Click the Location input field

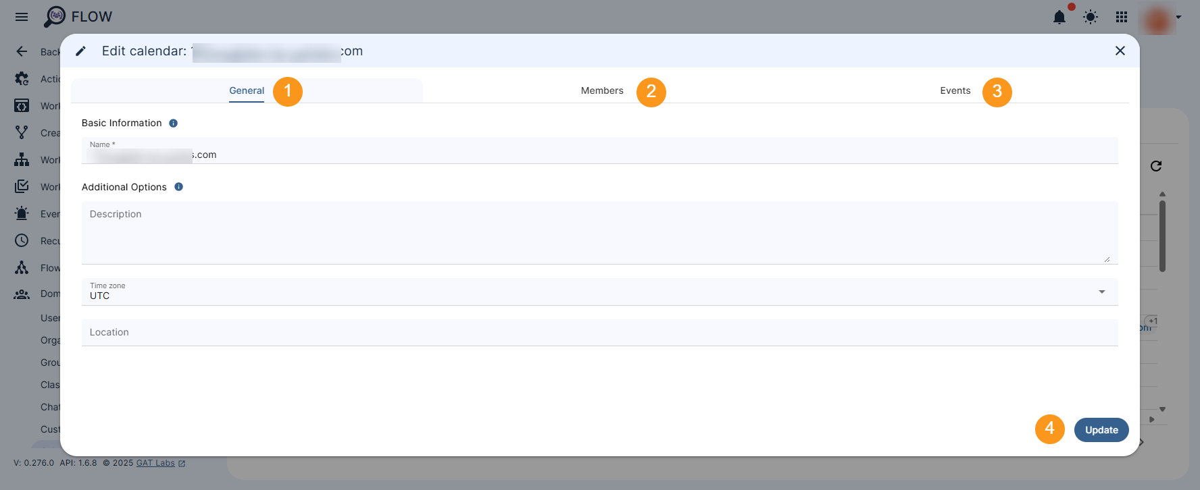coord(600,332)
